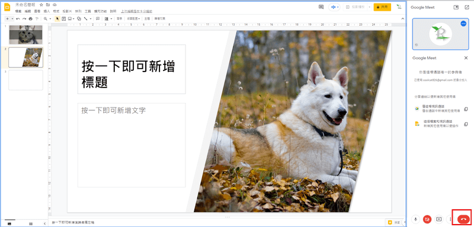The width and height of the screenshot is (474, 227).
Task: Select the dog photo on the slide
Action: pyautogui.click(x=293, y=121)
